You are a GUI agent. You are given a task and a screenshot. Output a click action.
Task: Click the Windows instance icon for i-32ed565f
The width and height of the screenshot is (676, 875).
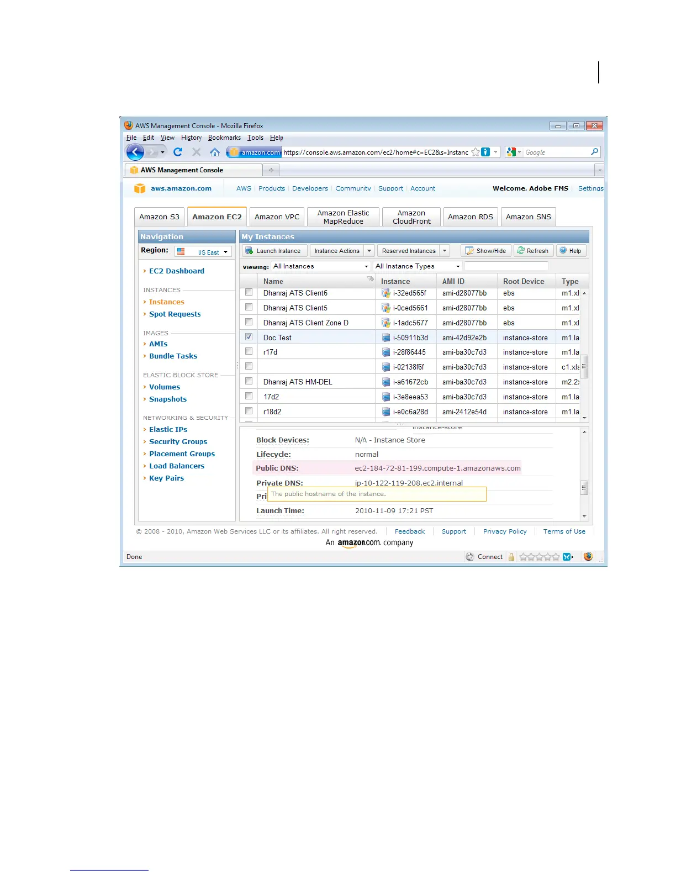point(386,293)
